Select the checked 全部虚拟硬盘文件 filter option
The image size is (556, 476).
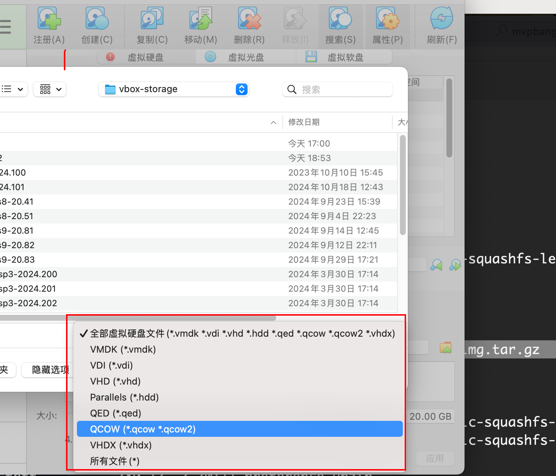(242, 333)
